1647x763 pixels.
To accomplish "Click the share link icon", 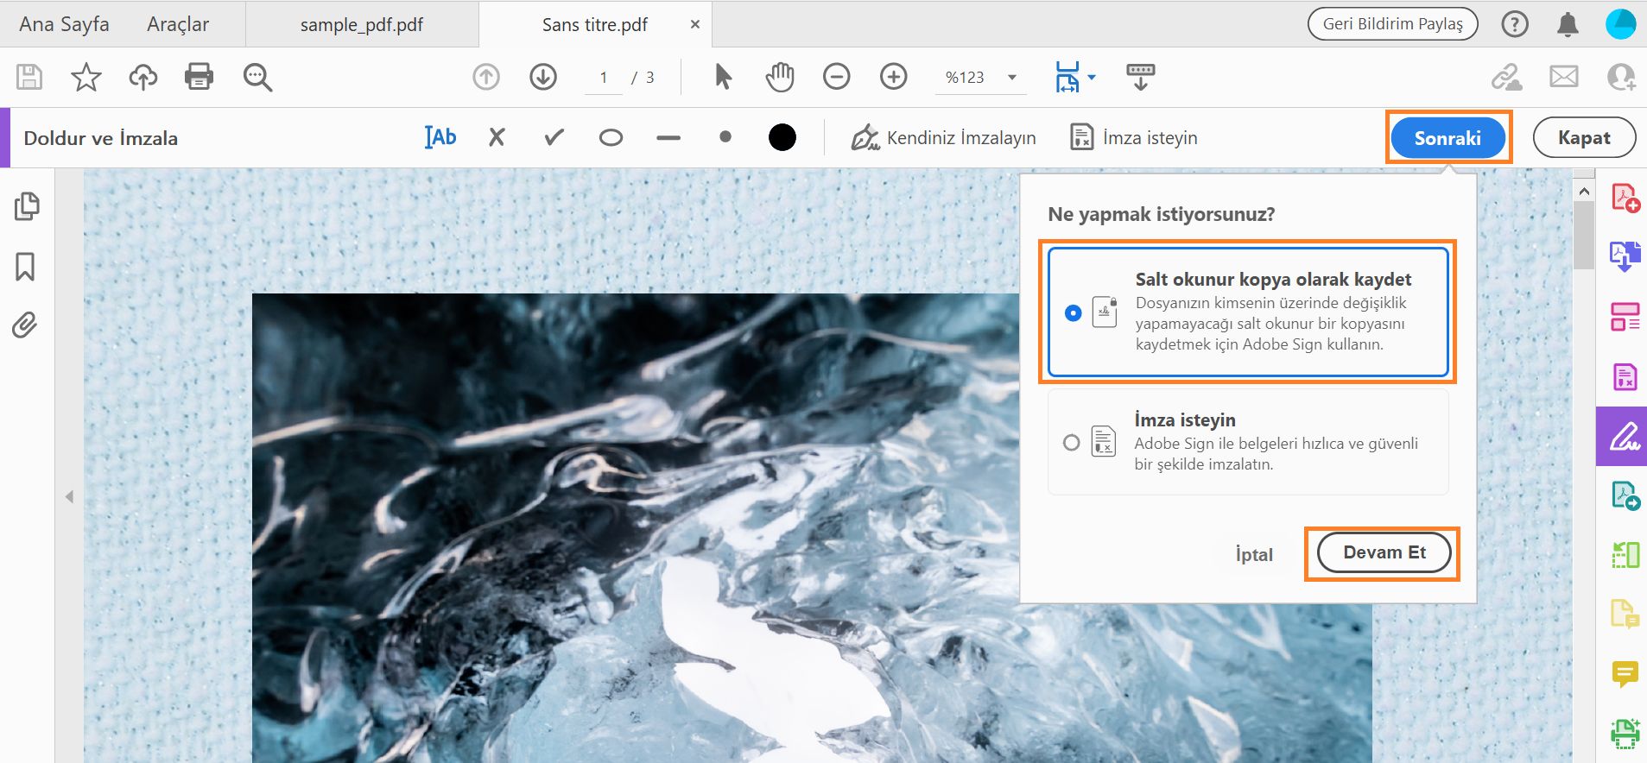I will tap(1507, 78).
